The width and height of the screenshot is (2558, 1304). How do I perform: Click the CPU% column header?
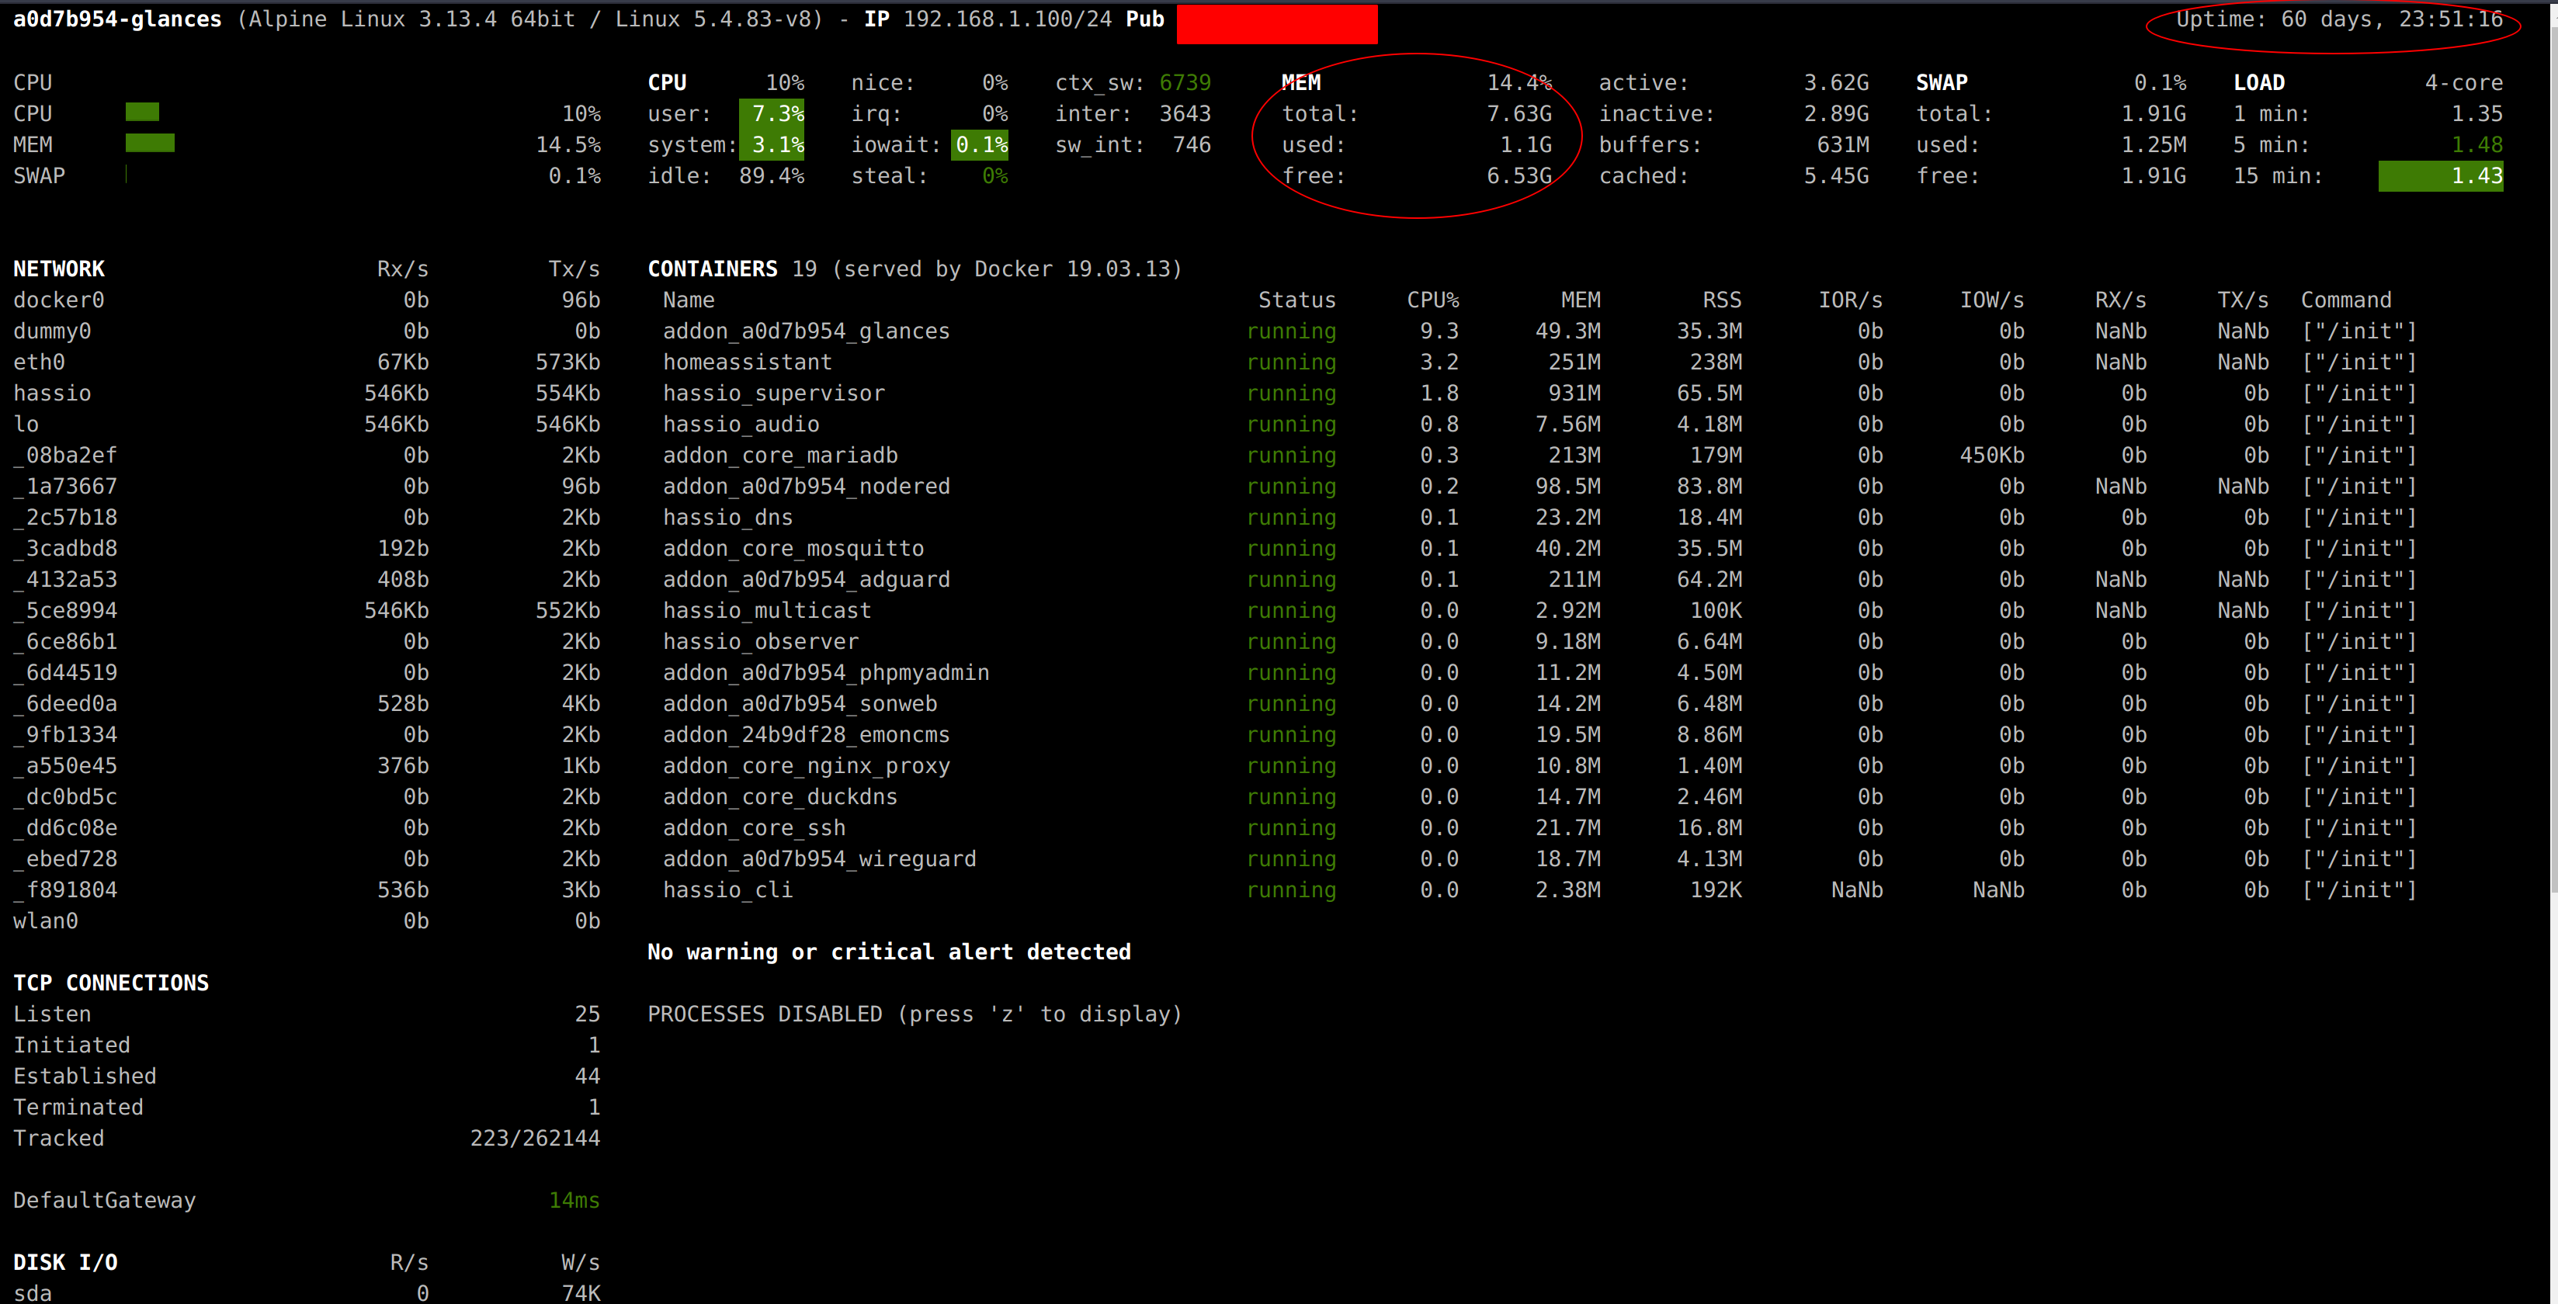1432,300
